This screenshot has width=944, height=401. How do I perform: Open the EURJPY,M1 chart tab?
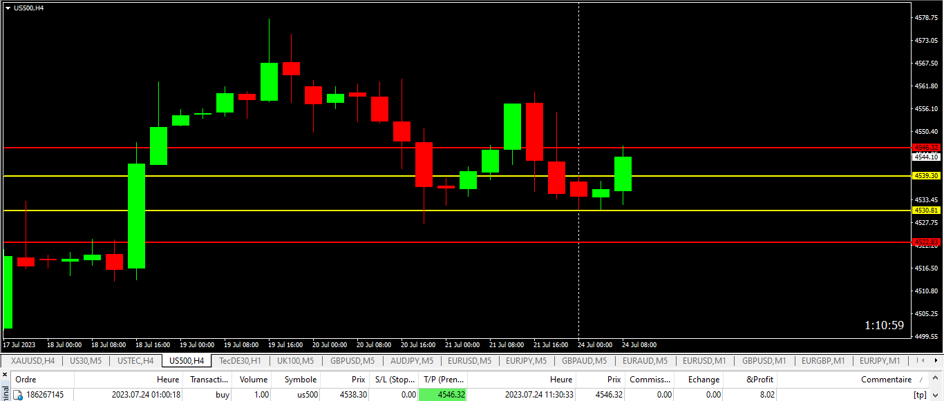879,360
